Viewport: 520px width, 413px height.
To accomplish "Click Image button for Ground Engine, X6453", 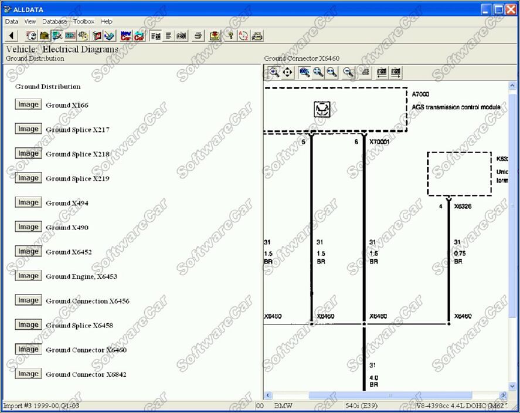I will (x=28, y=276).
